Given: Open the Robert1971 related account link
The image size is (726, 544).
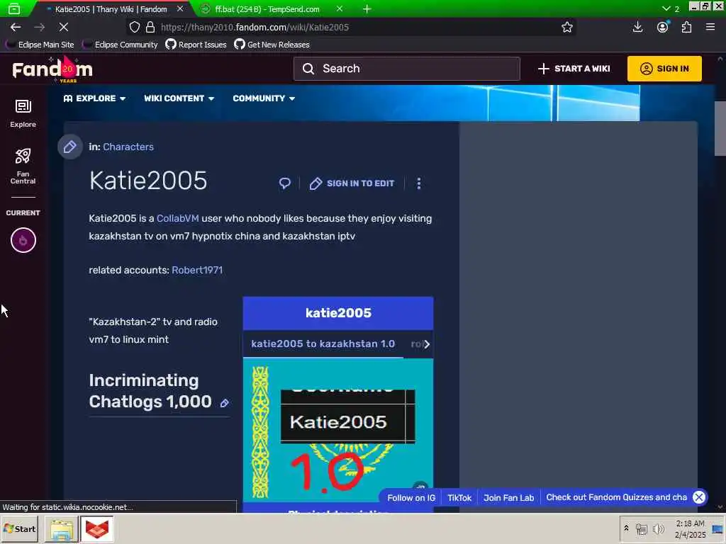Looking at the screenshot, I should tap(197, 270).
